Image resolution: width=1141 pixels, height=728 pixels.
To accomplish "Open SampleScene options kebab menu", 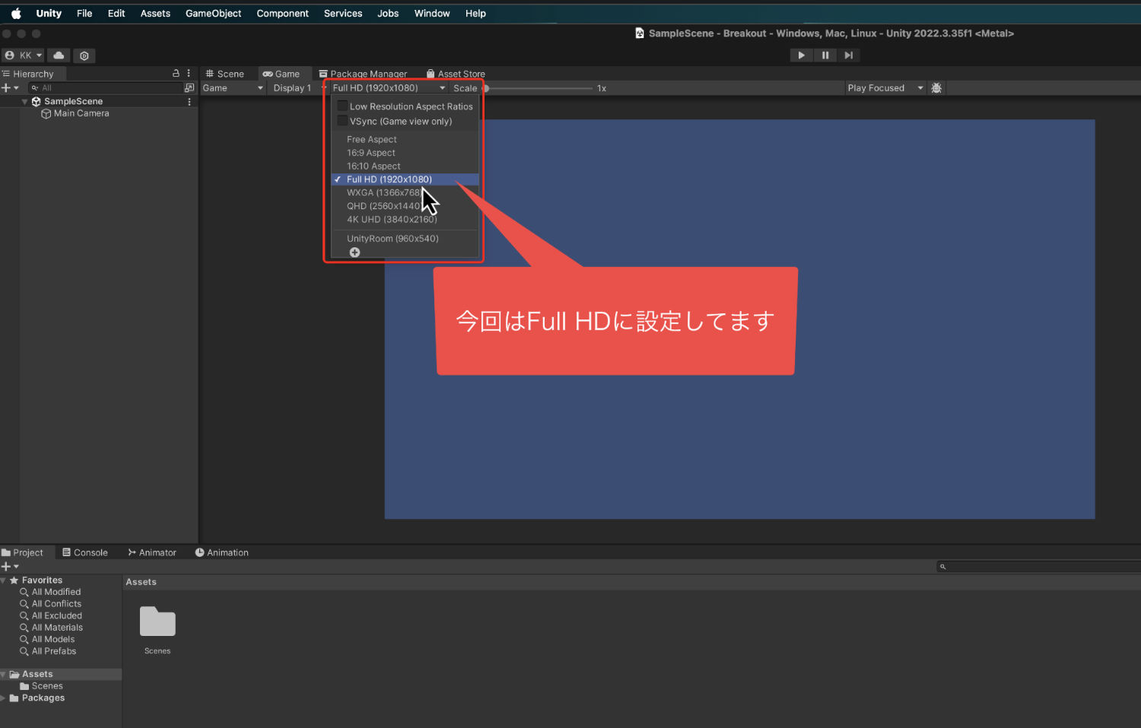I will [189, 101].
